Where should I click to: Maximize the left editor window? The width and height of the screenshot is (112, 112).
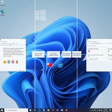click(22, 40)
